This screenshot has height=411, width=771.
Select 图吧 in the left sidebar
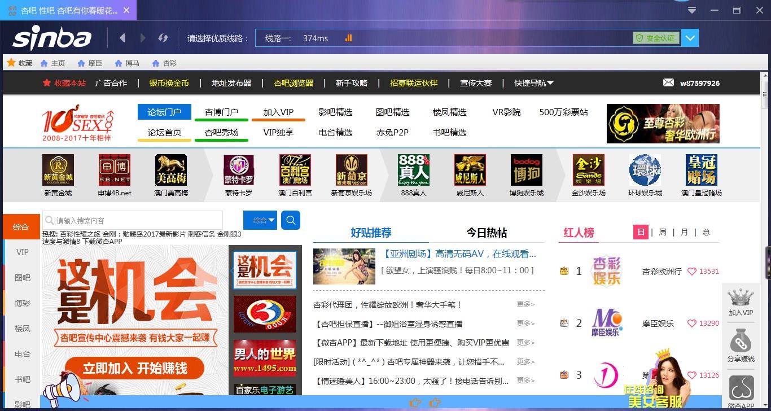tap(23, 278)
